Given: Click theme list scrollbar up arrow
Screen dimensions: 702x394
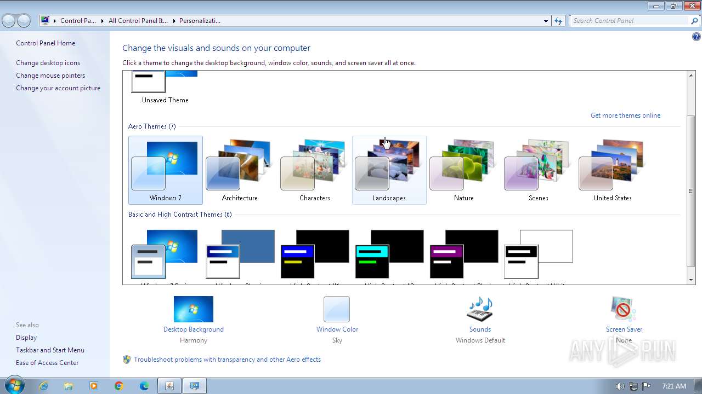Looking at the screenshot, I should [x=691, y=76].
